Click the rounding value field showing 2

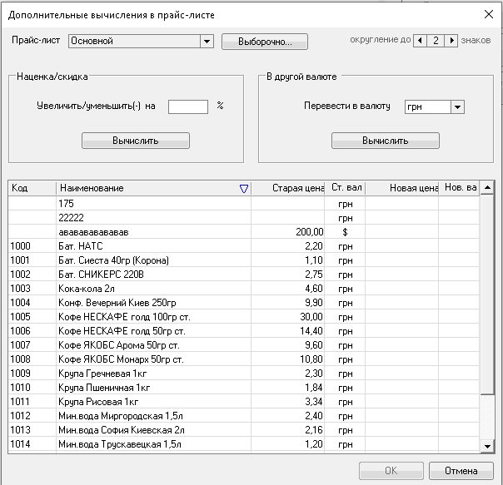pos(436,41)
